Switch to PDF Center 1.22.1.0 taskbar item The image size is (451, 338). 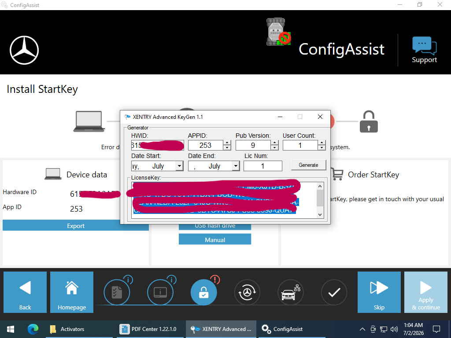pyautogui.click(x=150, y=329)
